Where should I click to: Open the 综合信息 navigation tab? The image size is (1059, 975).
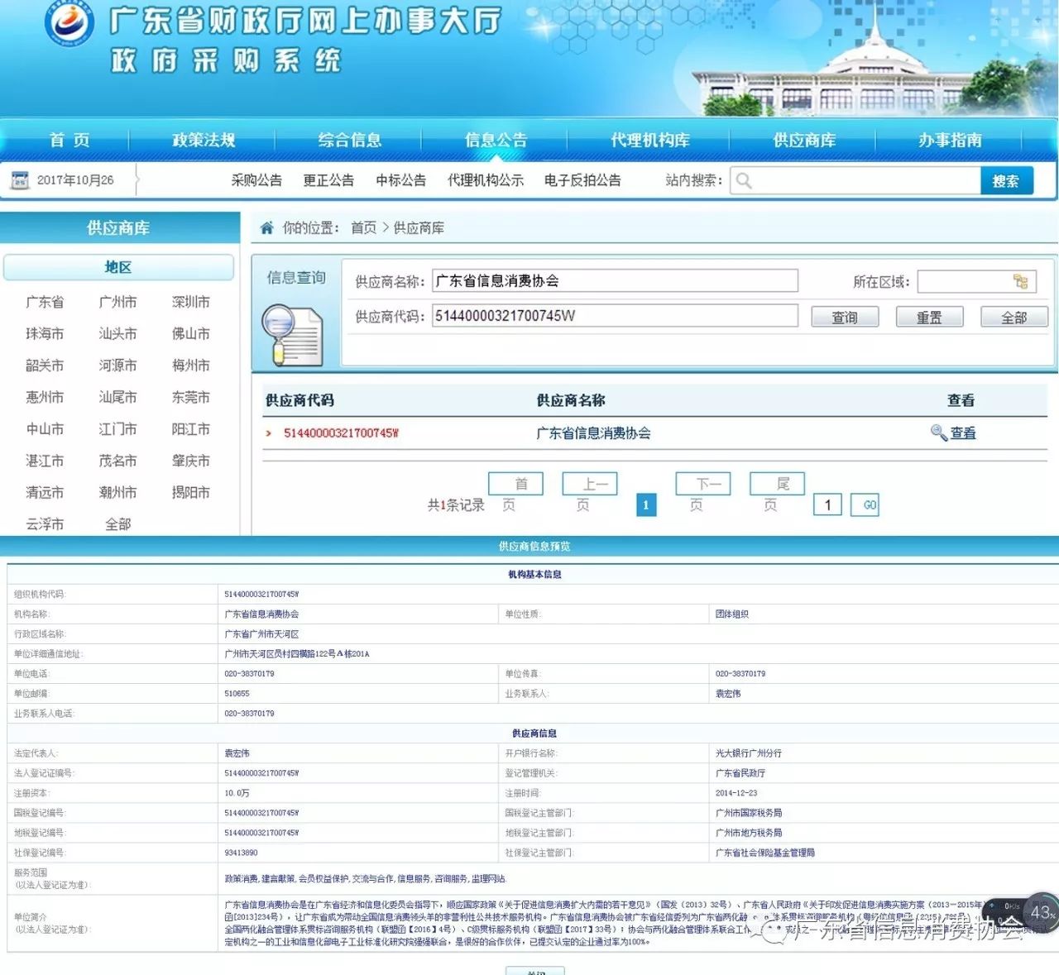(x=350, y=140)
